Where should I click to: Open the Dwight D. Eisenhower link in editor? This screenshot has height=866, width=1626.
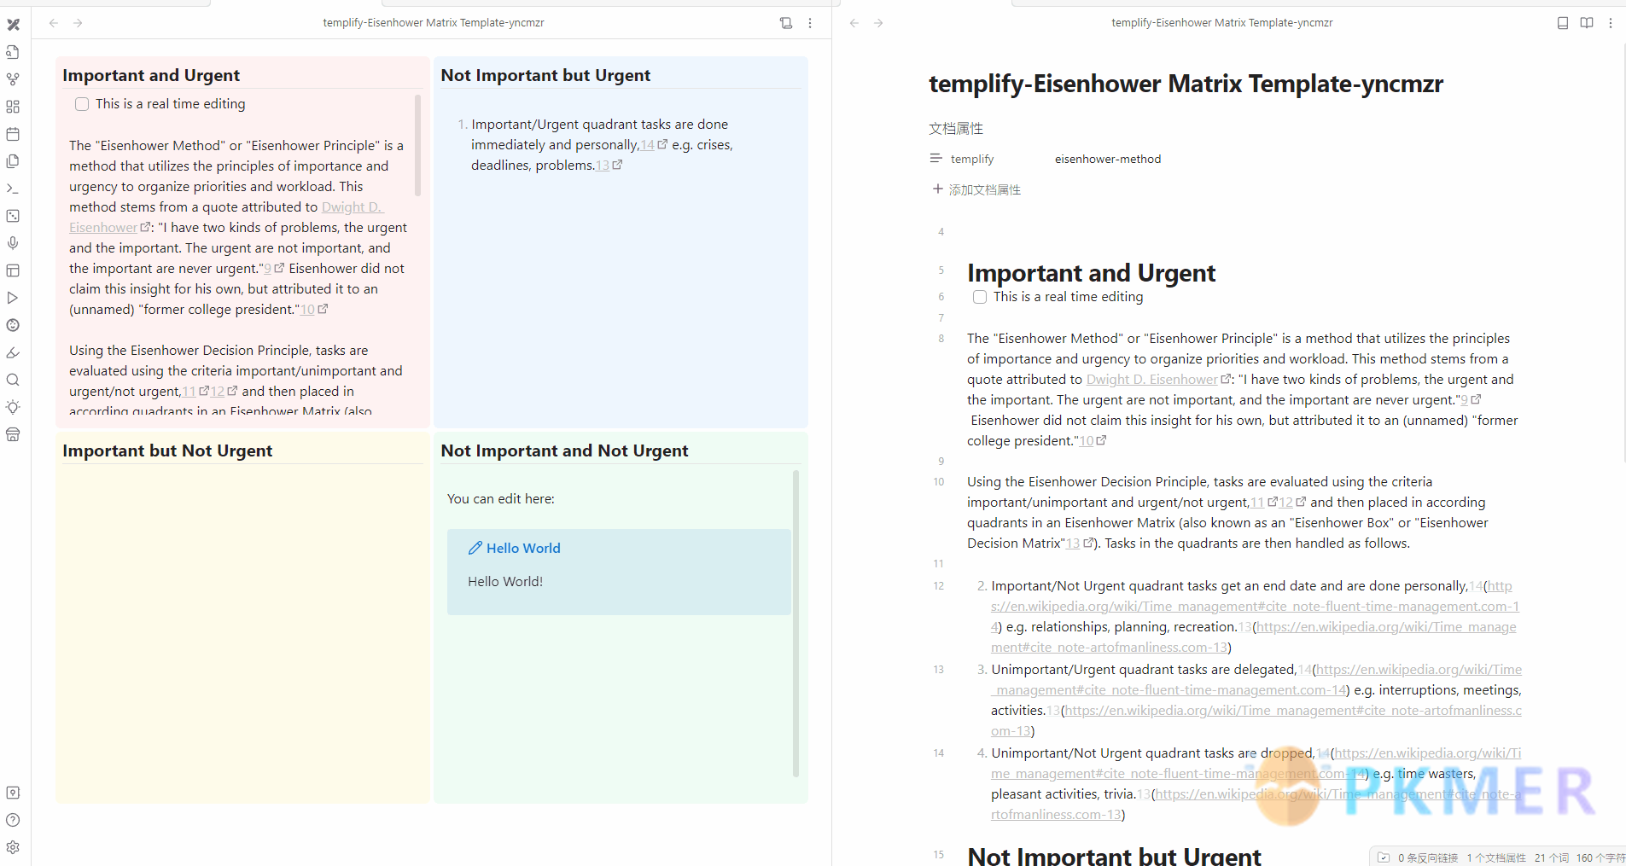[x=1151, y=380]
